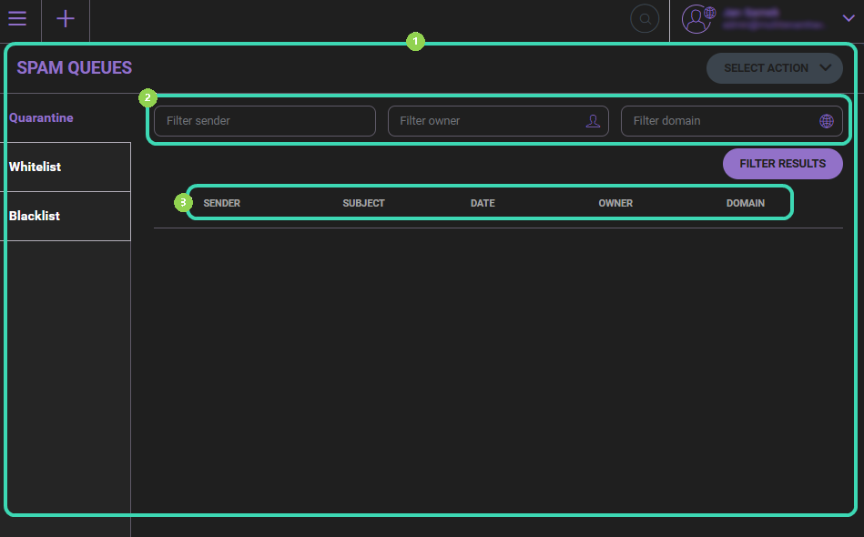The height and width of the screenshot is (537, 864).
Task: Sort by the Subject column header
Action: click(x=363, y=203)
